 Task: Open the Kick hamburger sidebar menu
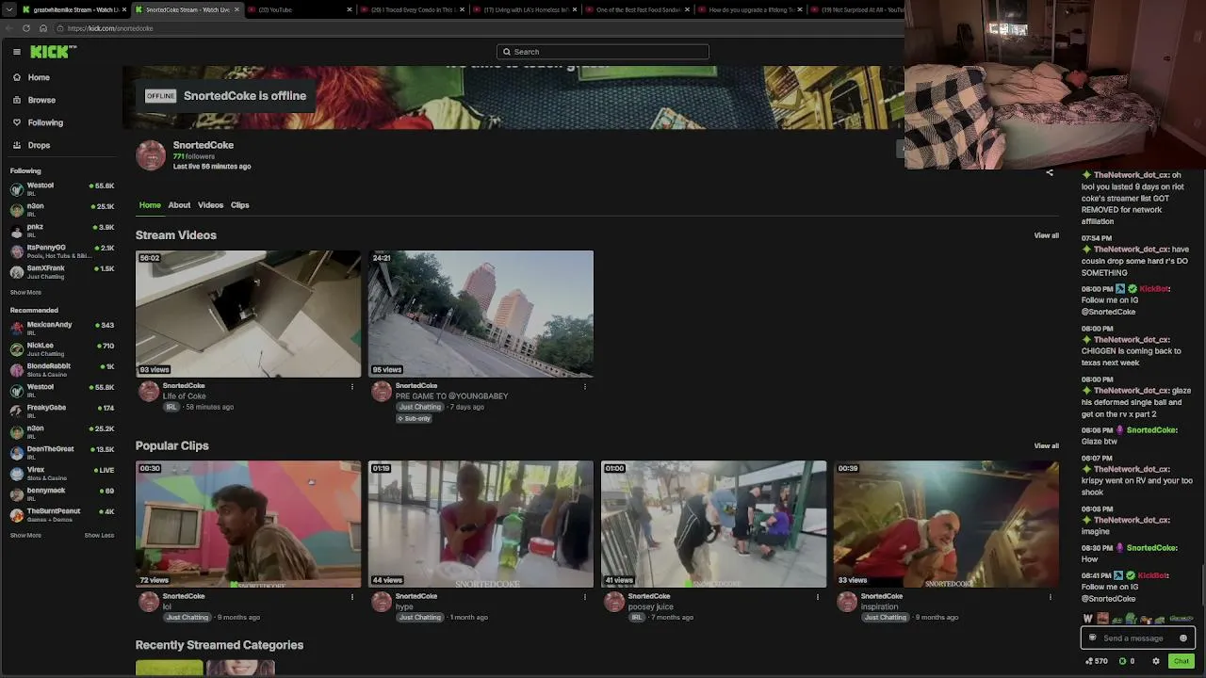coord(17,52)
